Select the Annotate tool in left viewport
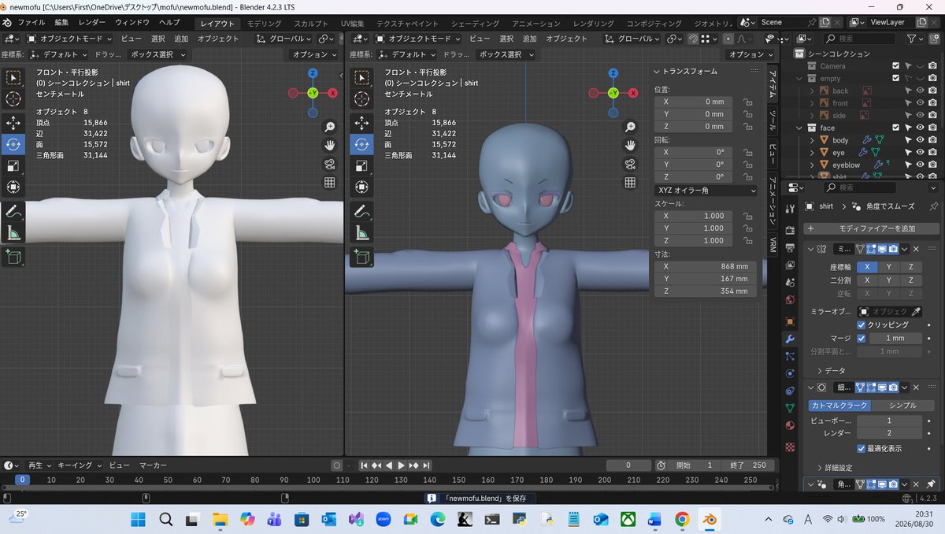Viewport: 945px width, 534px height. [x=13, y=211]
